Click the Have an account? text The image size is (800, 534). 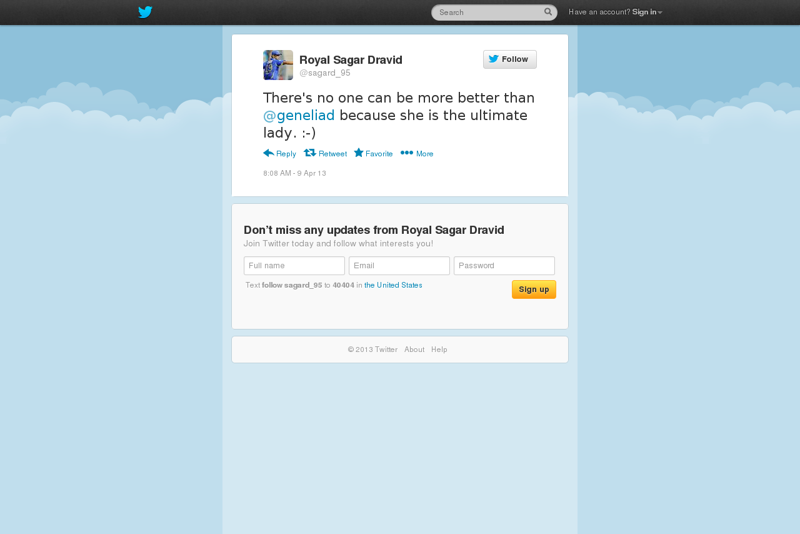[599, 12]
